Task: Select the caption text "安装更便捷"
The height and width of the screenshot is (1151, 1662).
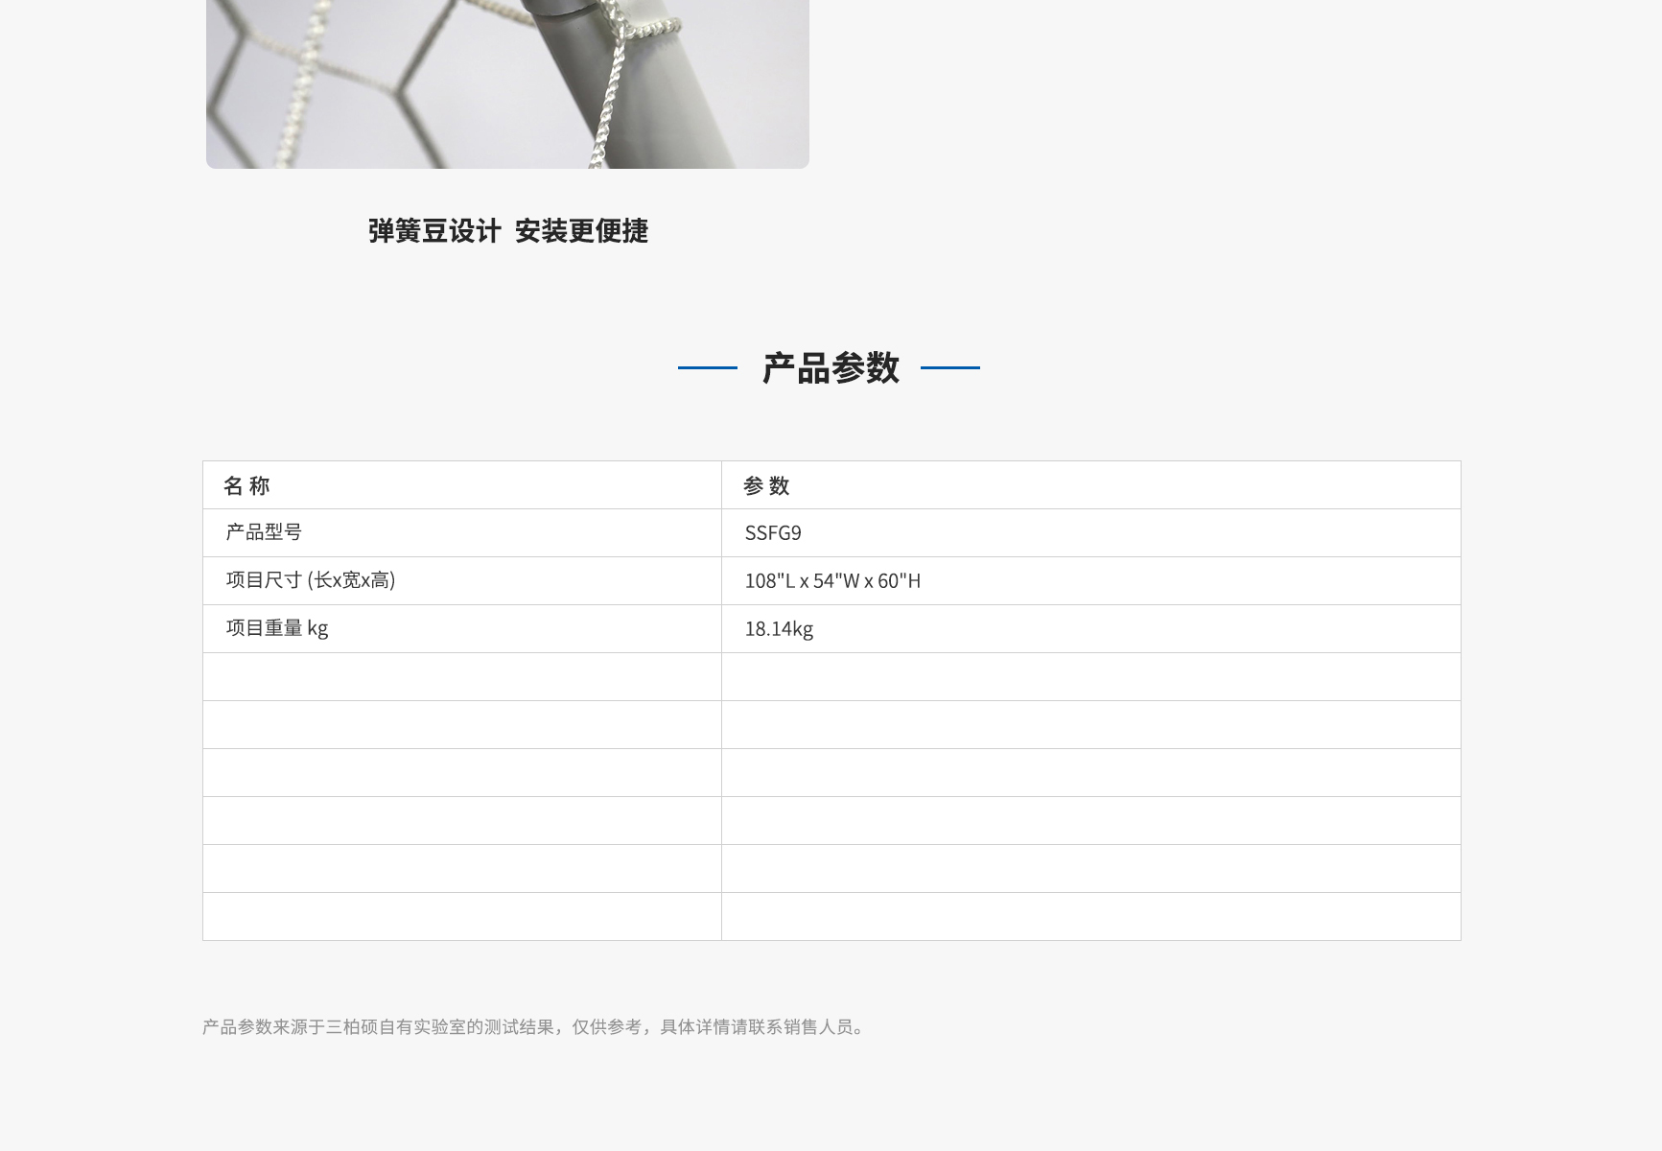Action: (581, 231)
